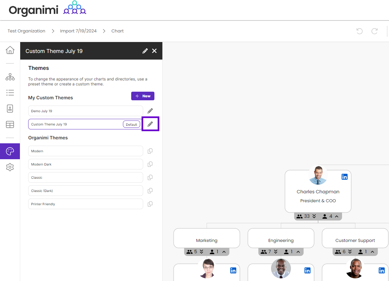
Task: Open Charles Chapman's LinkedIn icon
Action: coord(344,177)
